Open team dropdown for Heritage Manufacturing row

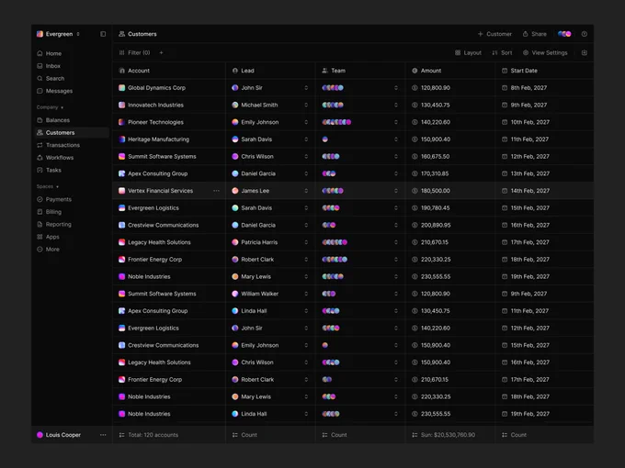point(396,139)
